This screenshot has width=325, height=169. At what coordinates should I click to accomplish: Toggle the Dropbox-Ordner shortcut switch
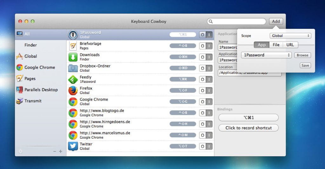pyautogui.click(x=206, y=68)
